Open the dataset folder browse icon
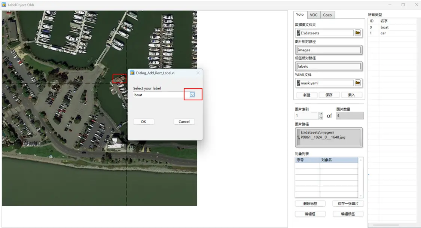The width and height of the screenshot is (421, 228). [x=358, y=33]
